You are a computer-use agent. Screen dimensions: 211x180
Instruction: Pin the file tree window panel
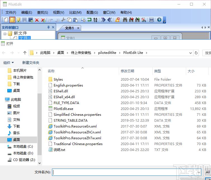(x=48, y=27)
